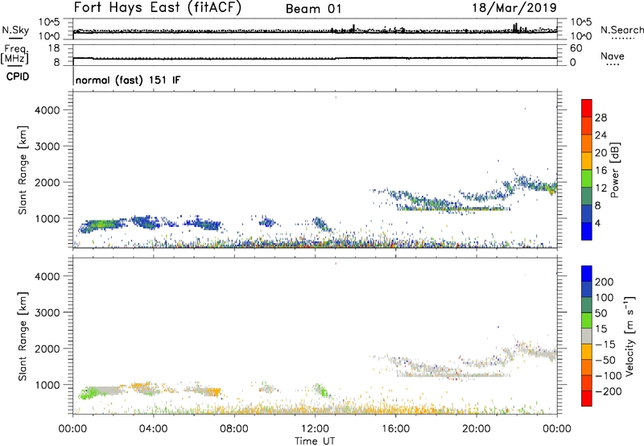Click the 'Beam 01' label

pos(313,9)
